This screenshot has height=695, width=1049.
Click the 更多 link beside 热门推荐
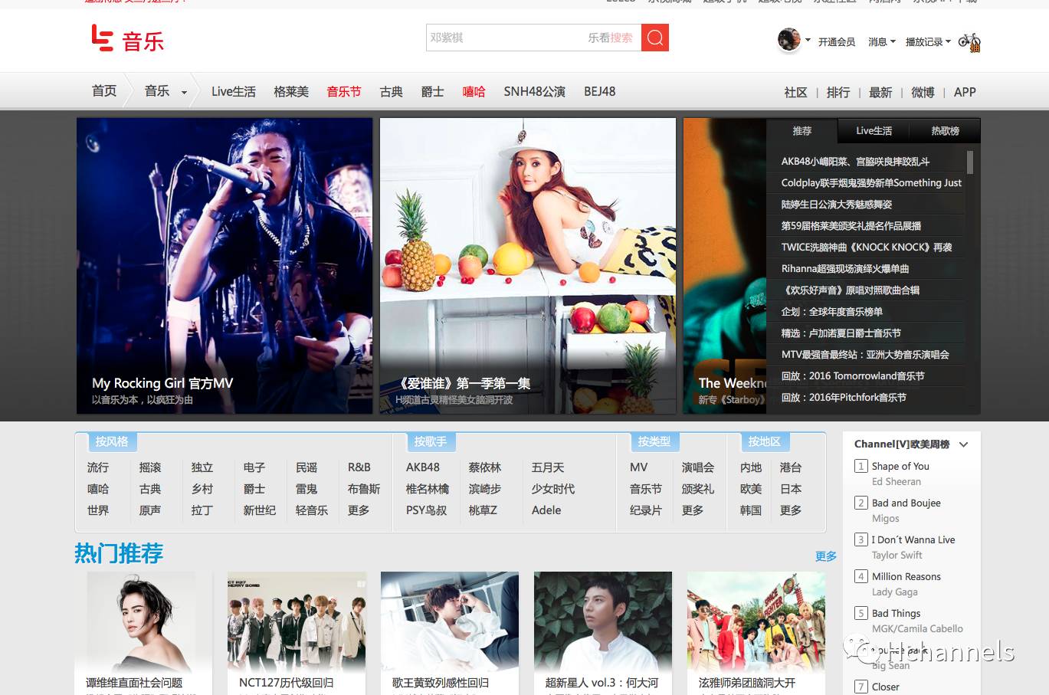826,556
